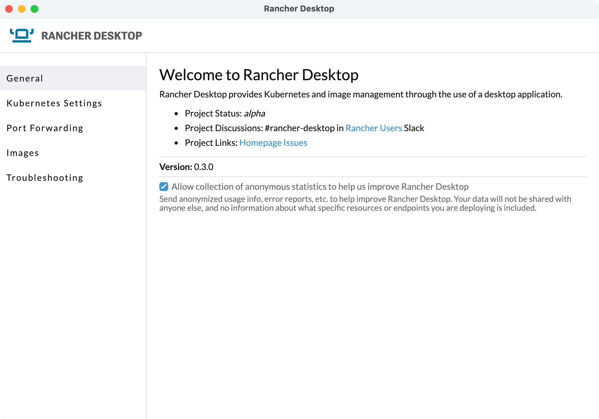Click the version number 0.3.0
Viewport: 599px width, 419px height.
click(204, 167)
